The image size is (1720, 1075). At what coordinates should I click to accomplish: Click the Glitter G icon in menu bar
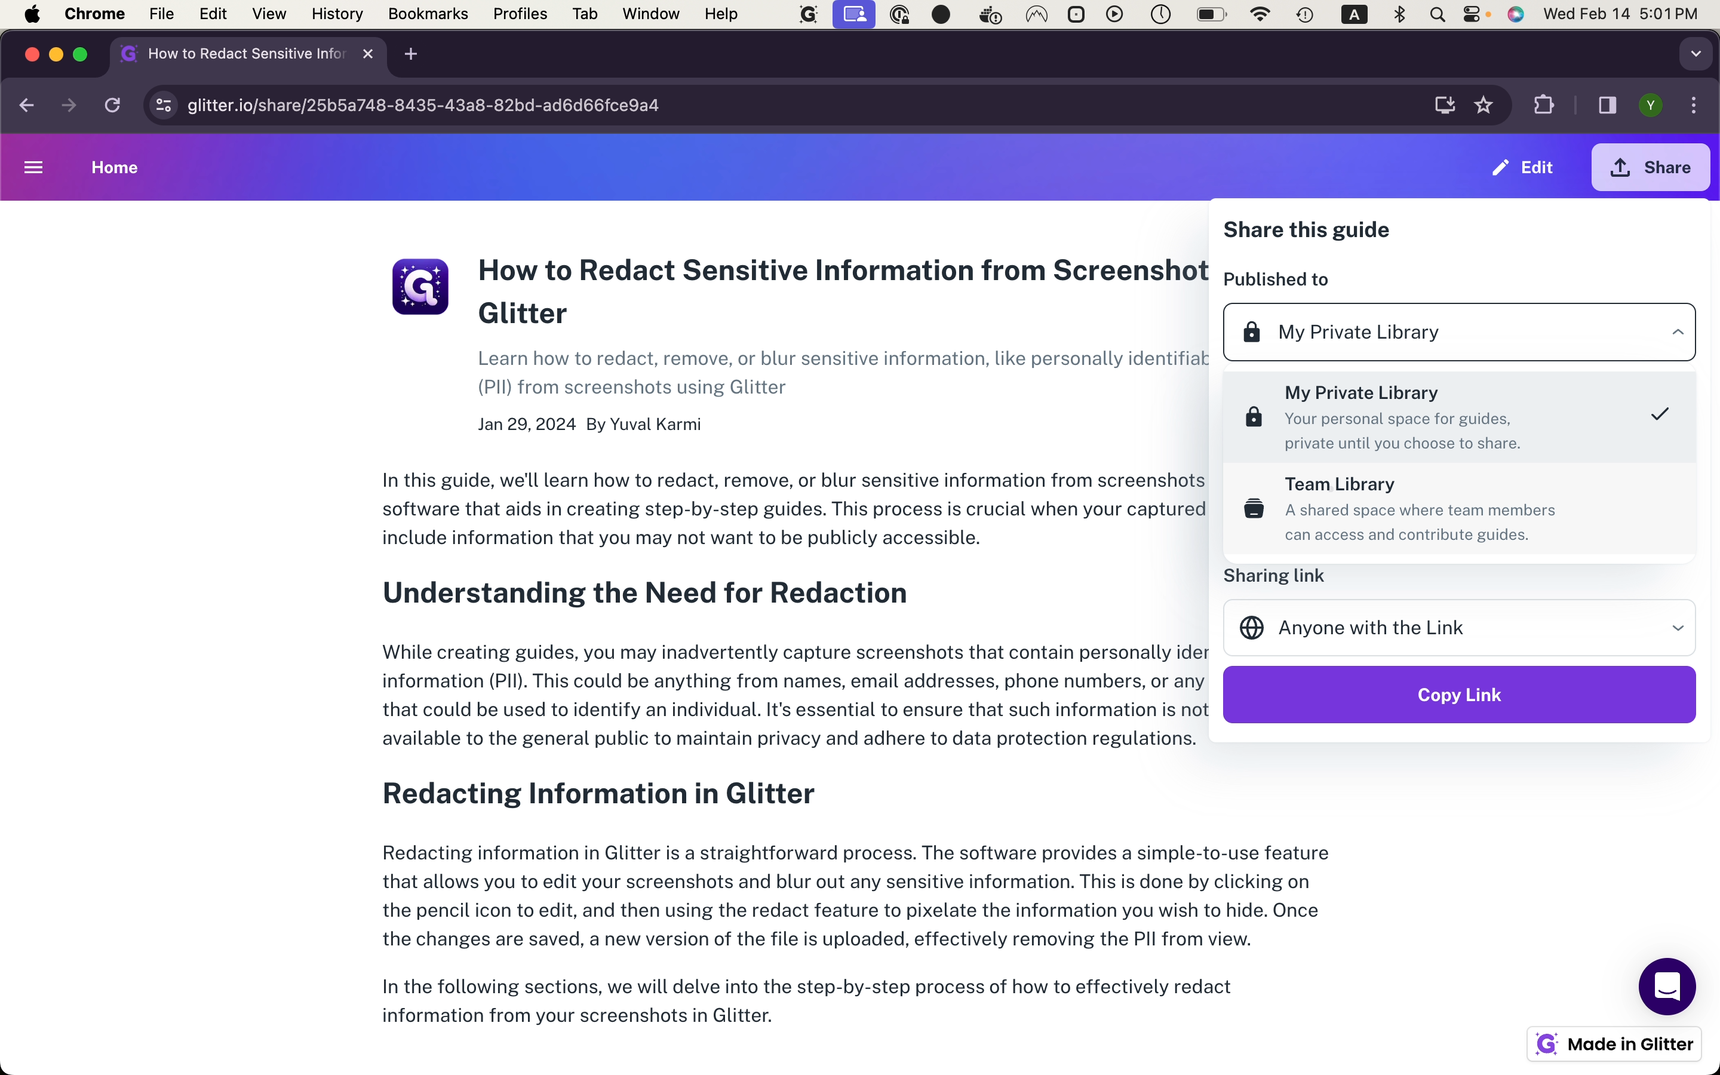pyautogui.click(x=809, y=14)
